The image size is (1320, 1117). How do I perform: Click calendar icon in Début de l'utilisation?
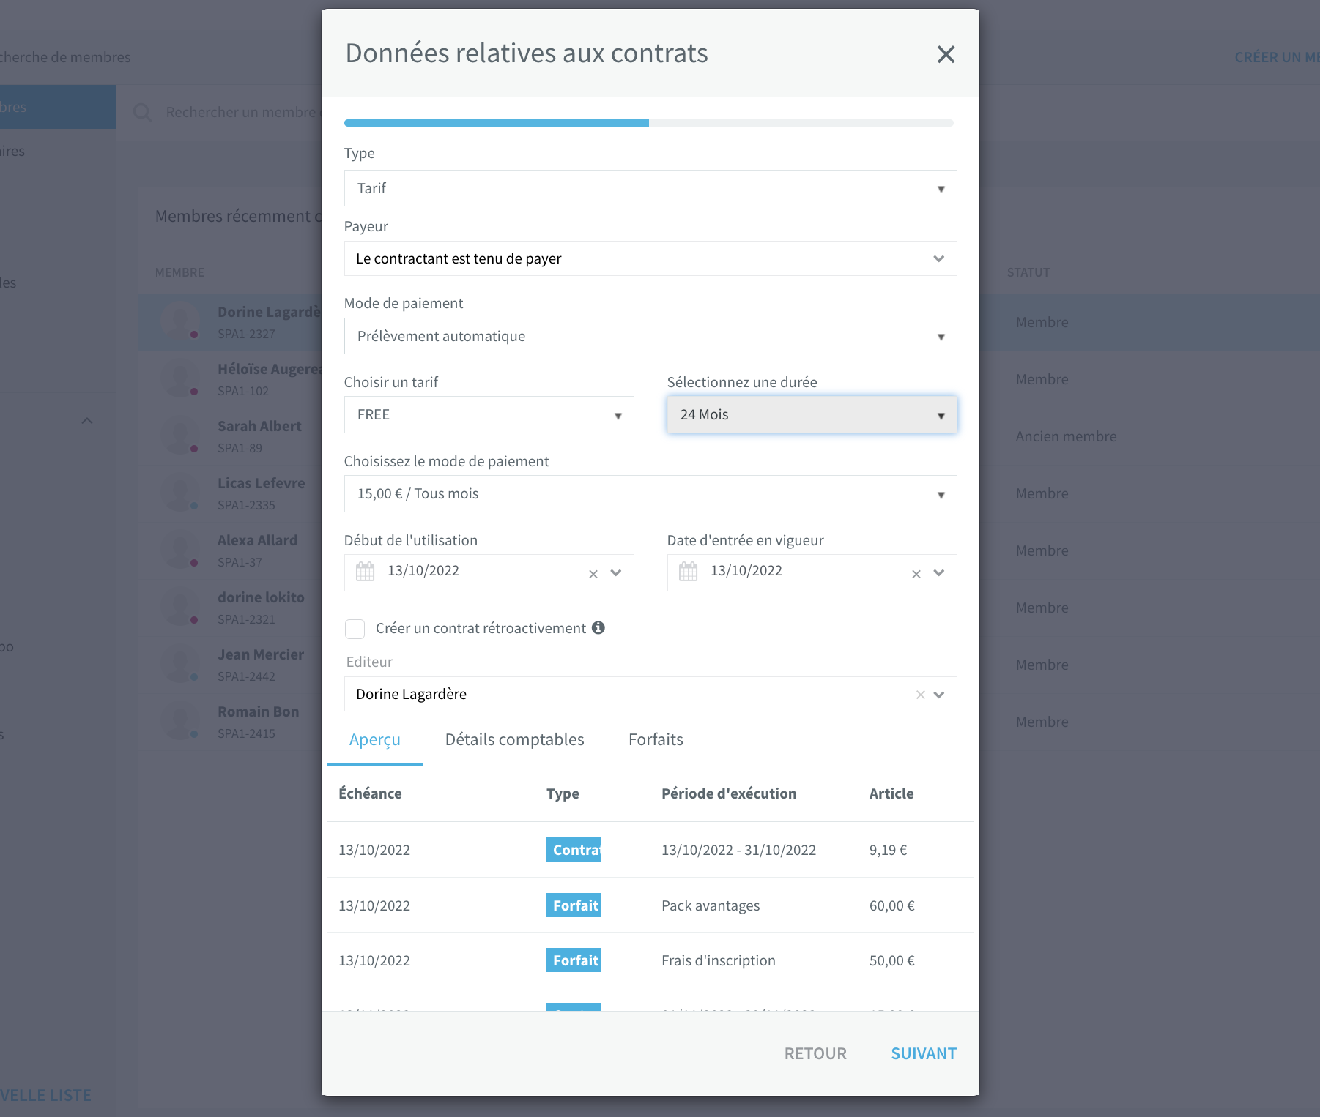pyautogui.click(x=365, y=571)
